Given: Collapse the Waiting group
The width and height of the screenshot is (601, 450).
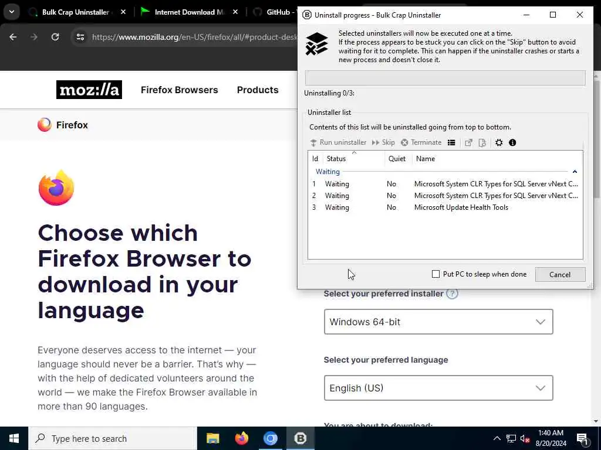Looking at the screenshot, I should pos(575,172).
